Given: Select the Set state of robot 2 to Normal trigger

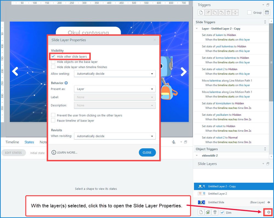Looking at the screenshot, I should tap(231, 140).
